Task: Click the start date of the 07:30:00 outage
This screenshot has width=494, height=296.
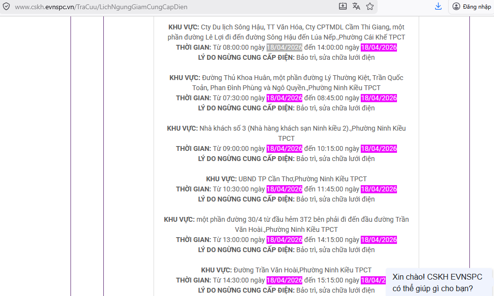Action: (284, 98)
